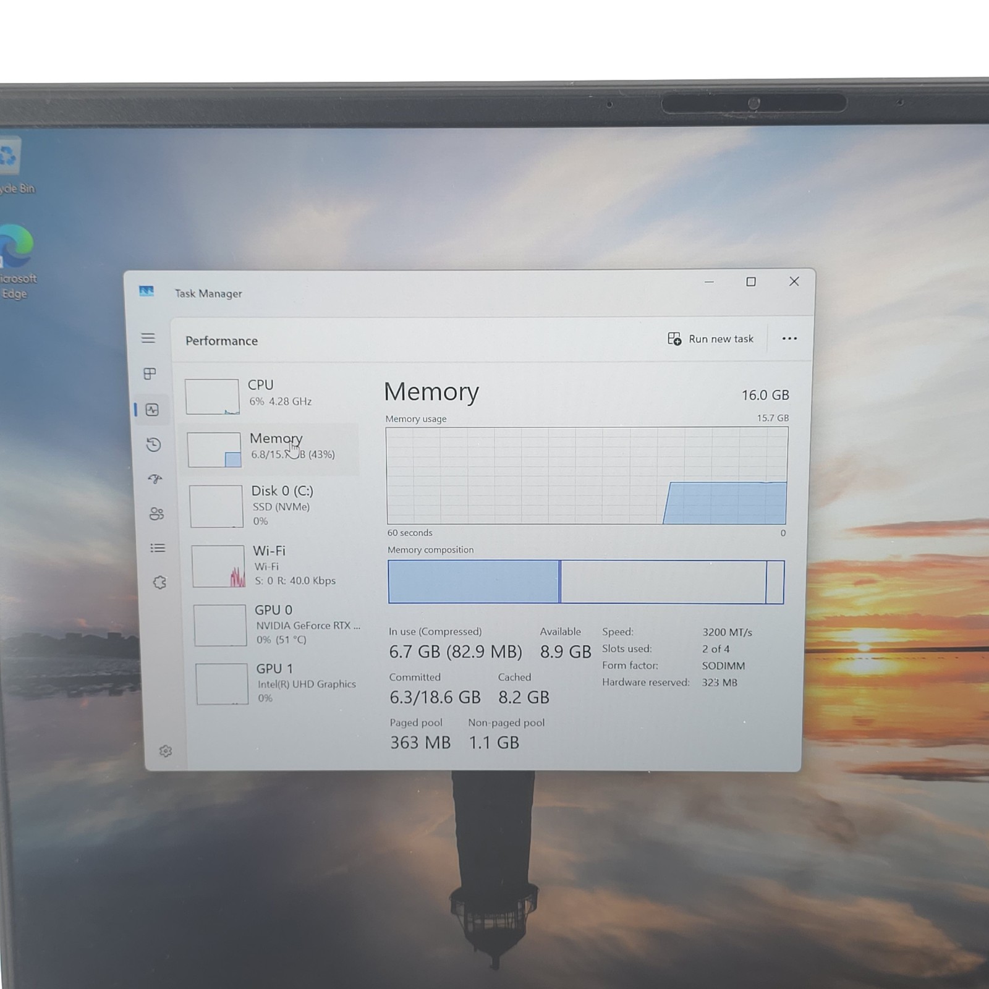Click the Non-paged pool value 1.1 GB

494,742
